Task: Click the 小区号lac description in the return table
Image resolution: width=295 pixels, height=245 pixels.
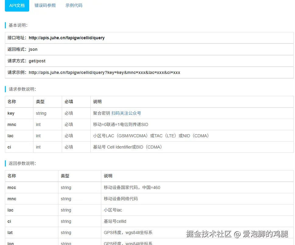Action: point(113,210)
